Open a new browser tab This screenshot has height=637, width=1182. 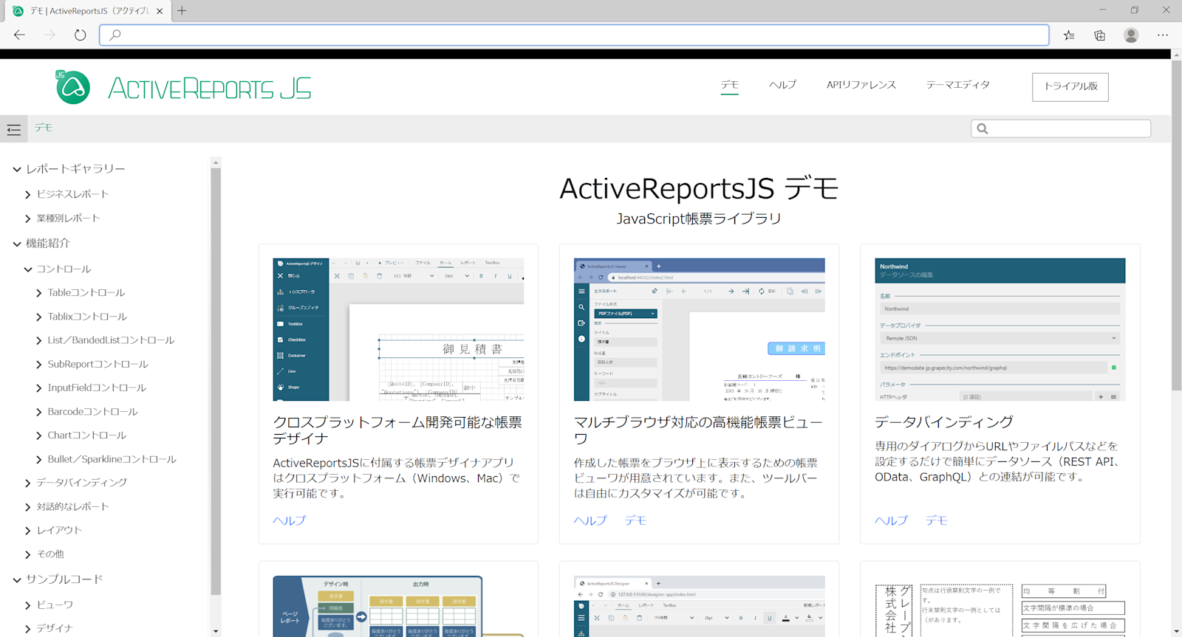182,10
